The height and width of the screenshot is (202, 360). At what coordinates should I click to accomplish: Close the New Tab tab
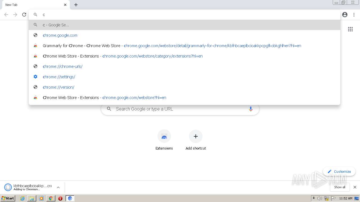pyautogui.click(x=65, y=5)
